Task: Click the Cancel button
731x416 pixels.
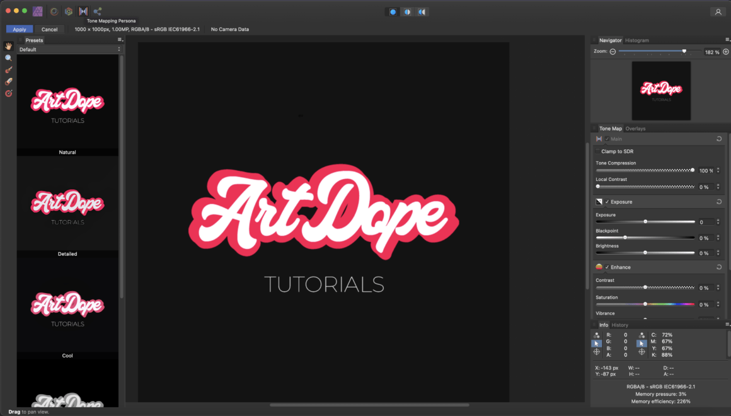Action: click(49, 30)
